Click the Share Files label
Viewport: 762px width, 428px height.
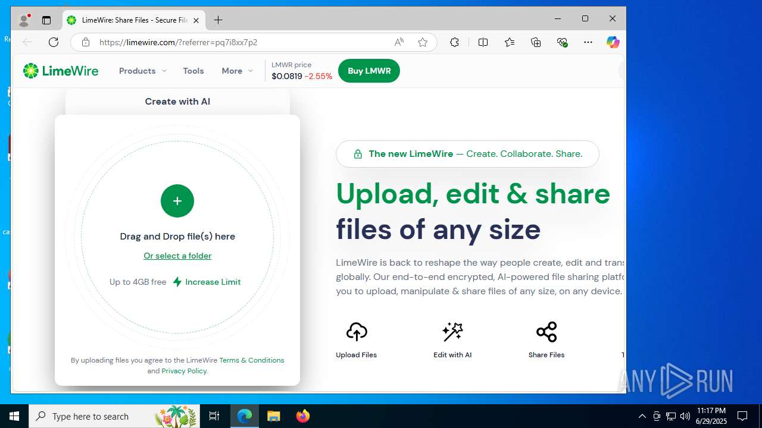[546, 355]
